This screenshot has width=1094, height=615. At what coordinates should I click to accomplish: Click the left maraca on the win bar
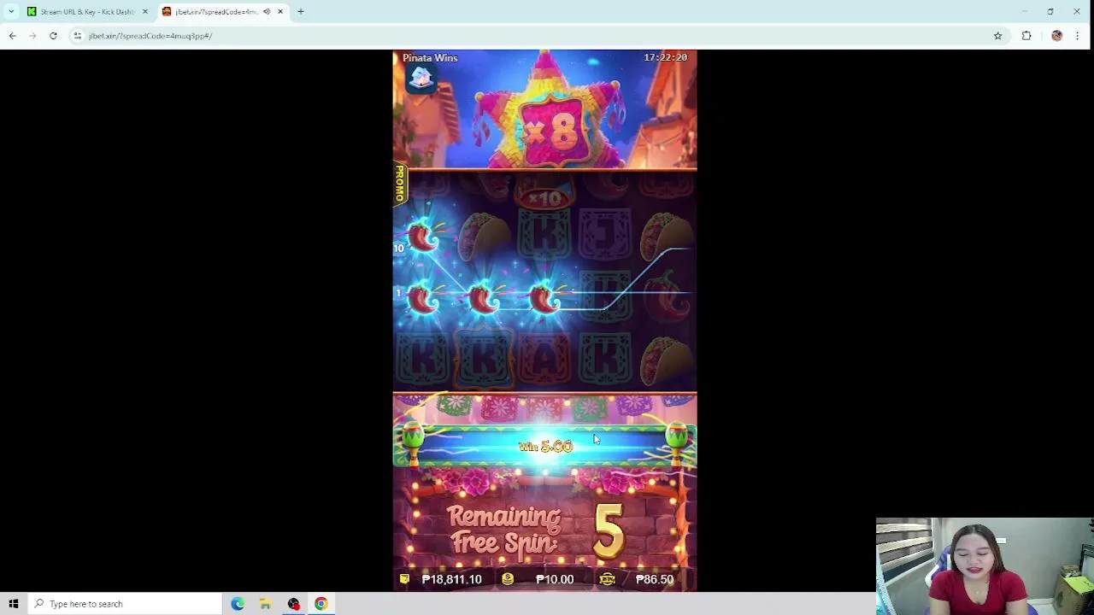click(413, 443)
